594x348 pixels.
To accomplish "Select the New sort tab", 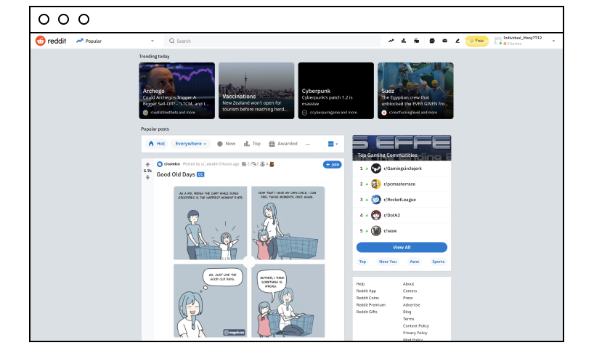I will coord(226,144).
